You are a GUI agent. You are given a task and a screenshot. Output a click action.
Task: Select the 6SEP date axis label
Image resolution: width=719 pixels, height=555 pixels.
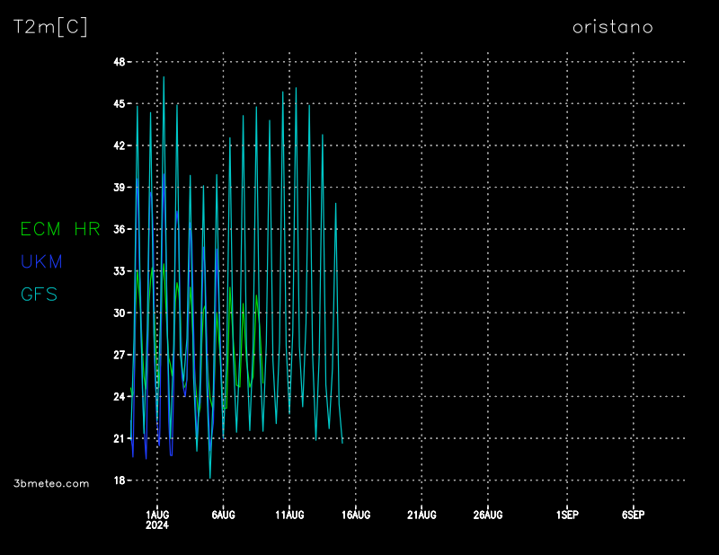633,515
